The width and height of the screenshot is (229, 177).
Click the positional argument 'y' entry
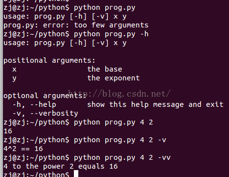coord(14,79)
